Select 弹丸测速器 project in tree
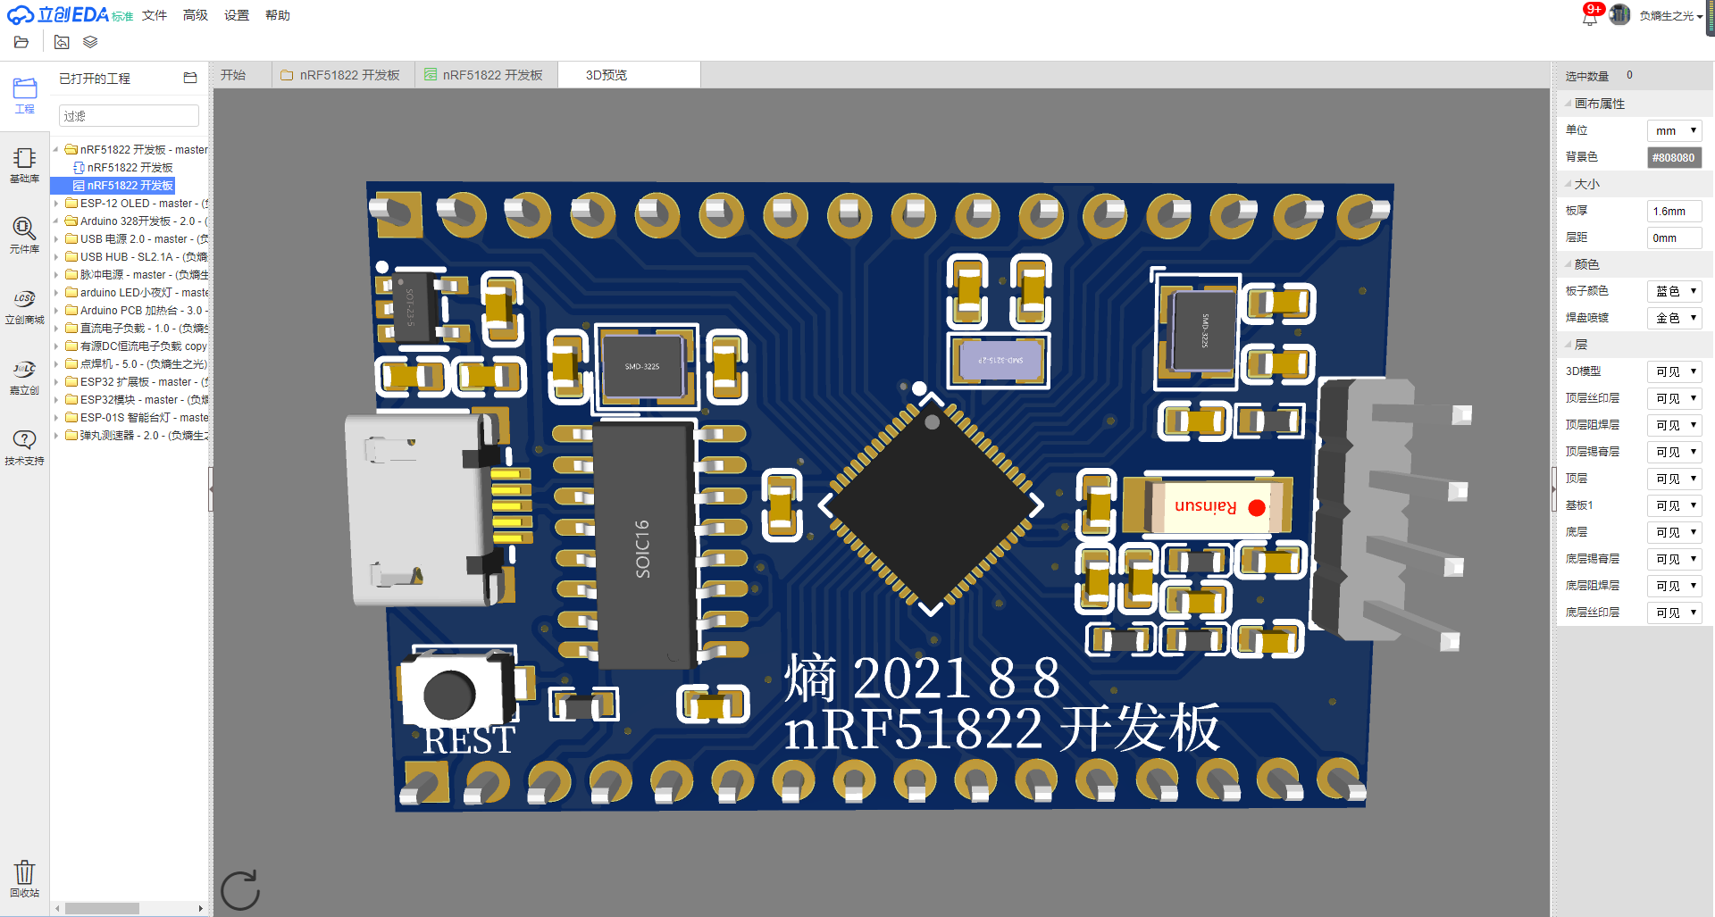 pyautogui.click(x=137, y=436)
